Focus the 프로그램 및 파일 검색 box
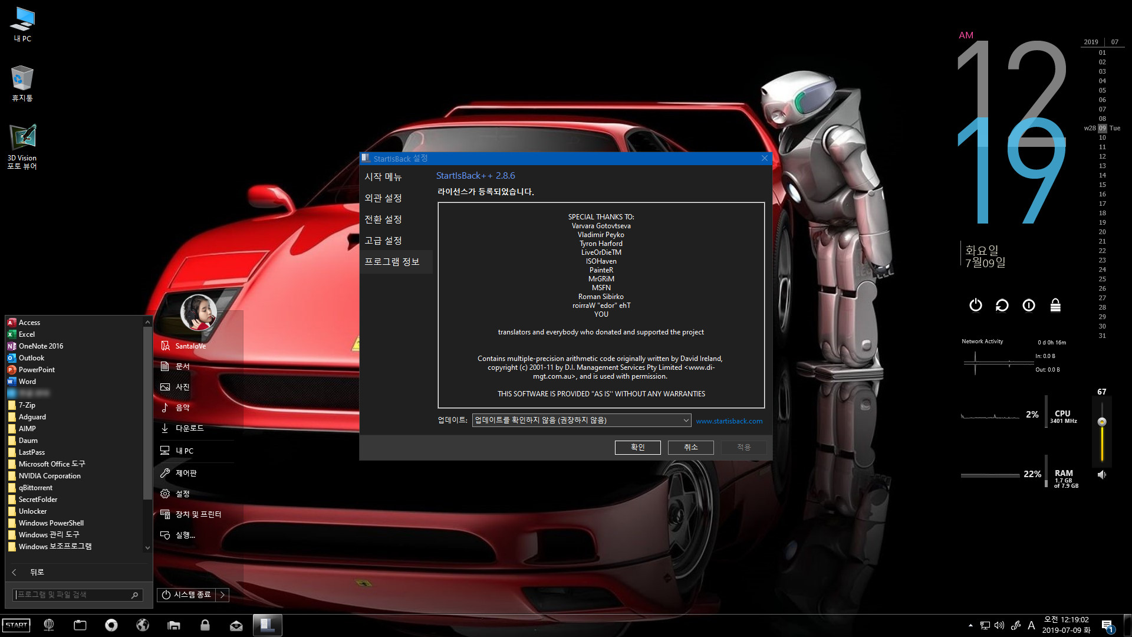 (x=77, y=595)
